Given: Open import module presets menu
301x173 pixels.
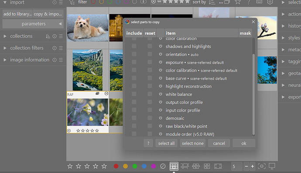Looking at the screenshot, I should (61, 2).
